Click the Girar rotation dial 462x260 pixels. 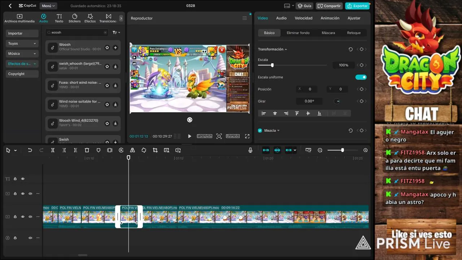point(337,101)
